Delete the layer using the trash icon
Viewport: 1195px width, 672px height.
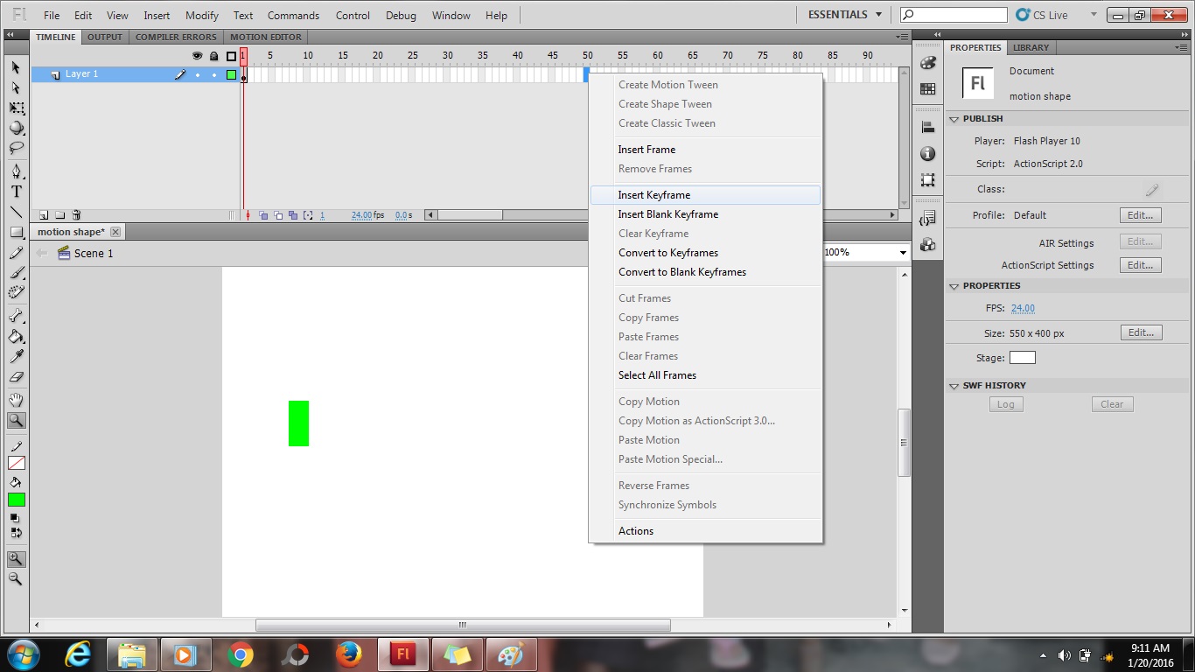(76, 213)
